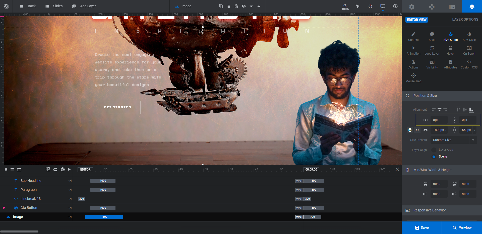
Task: Align layer horizontally left
Action: click(434, 110)
